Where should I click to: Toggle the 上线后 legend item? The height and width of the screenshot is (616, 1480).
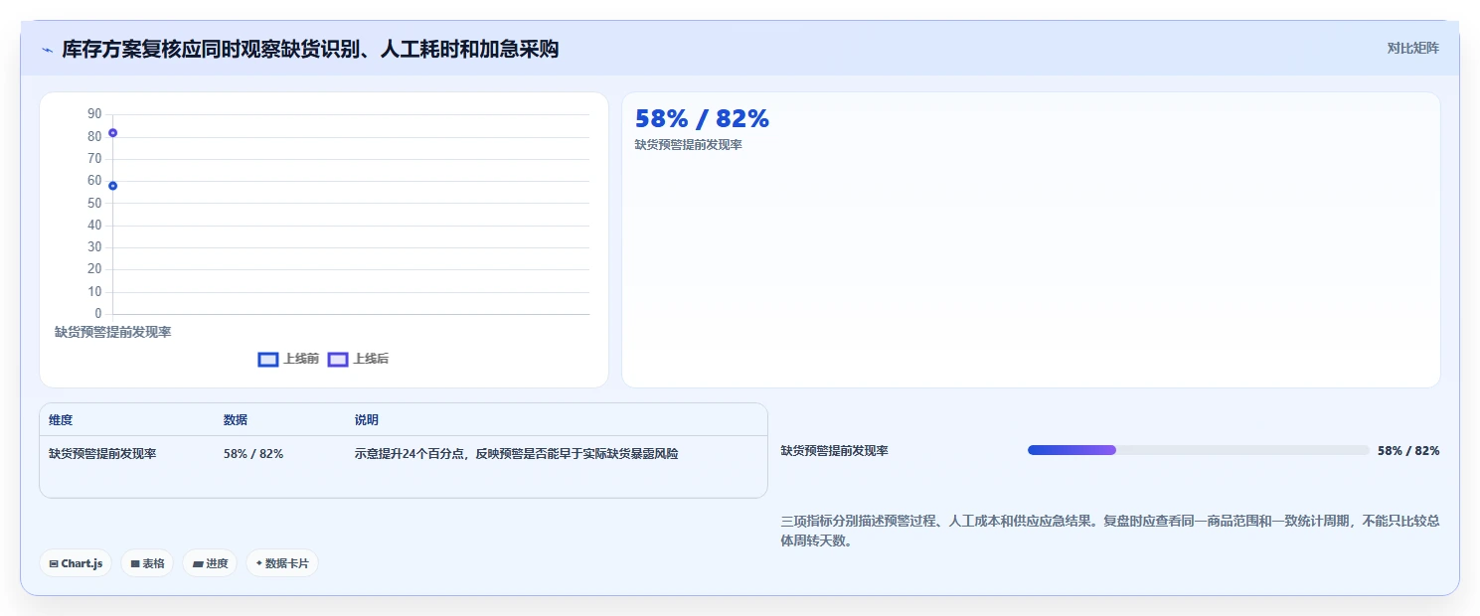tap(359, 359)
